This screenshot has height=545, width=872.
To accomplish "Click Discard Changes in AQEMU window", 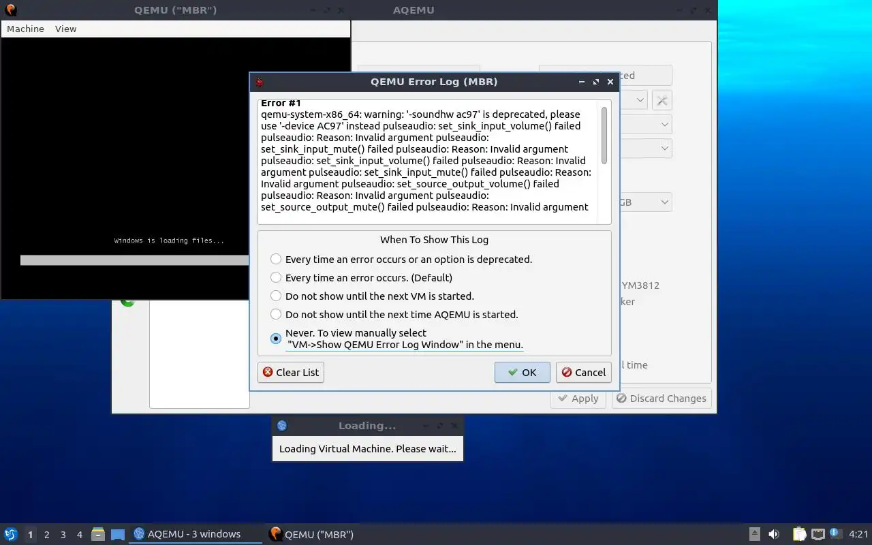I will tap(661, 399).
